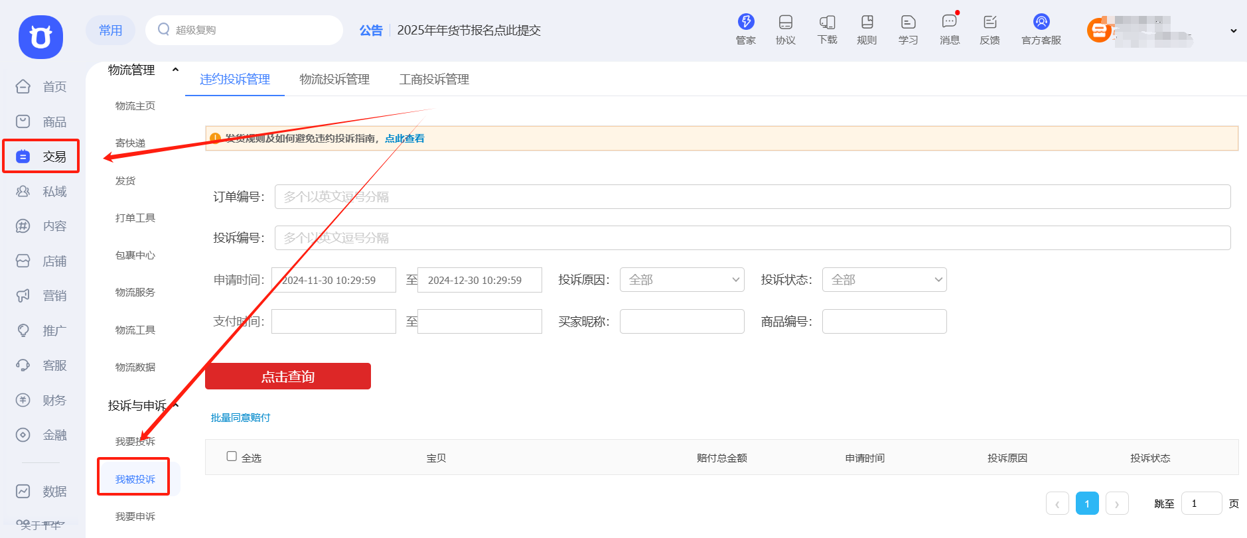Switch to 工商投诉管理 tab
Viewport: 1247px width, 538px height.
pos(434,79)
